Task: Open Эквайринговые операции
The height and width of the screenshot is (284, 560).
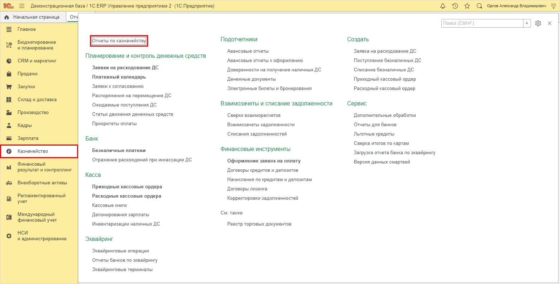Action: tap(120, 251)
